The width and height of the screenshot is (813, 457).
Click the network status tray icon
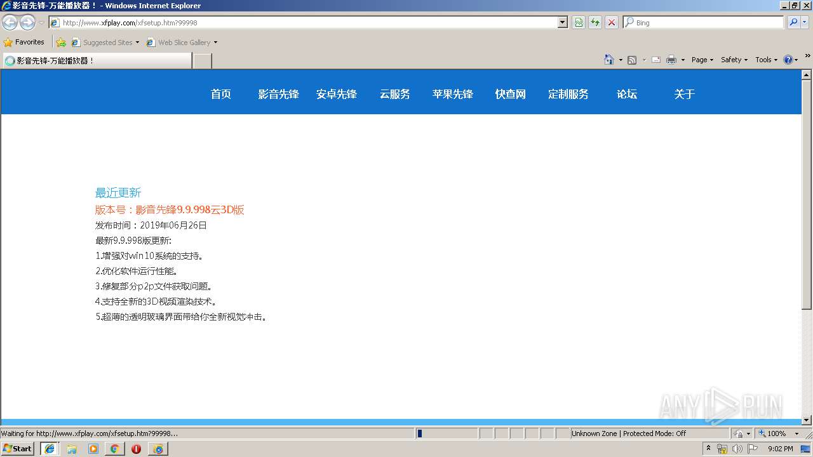[x=722, y=449]
